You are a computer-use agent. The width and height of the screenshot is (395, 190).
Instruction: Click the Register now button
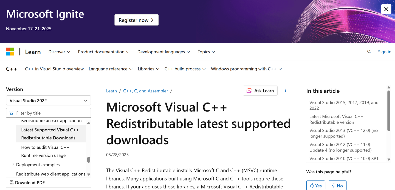click(136, 20)
